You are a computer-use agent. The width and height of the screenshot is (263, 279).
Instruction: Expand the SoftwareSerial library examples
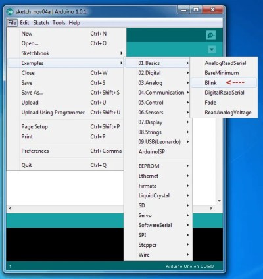(158, 225)
